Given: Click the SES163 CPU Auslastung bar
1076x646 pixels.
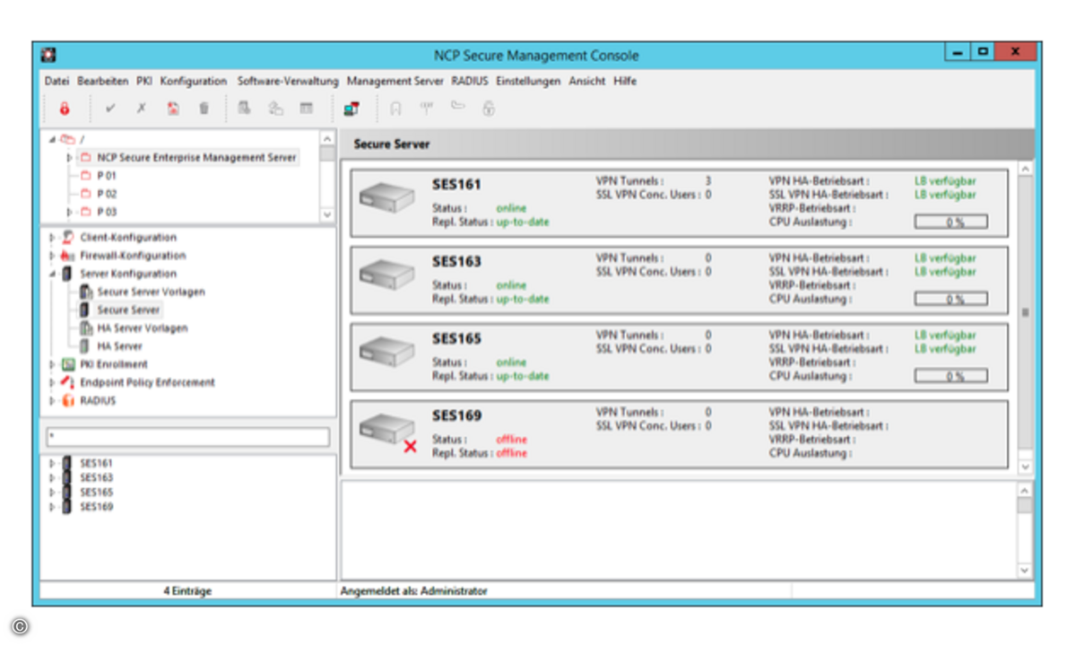Looking at the screenshot, I should [950, 299].
